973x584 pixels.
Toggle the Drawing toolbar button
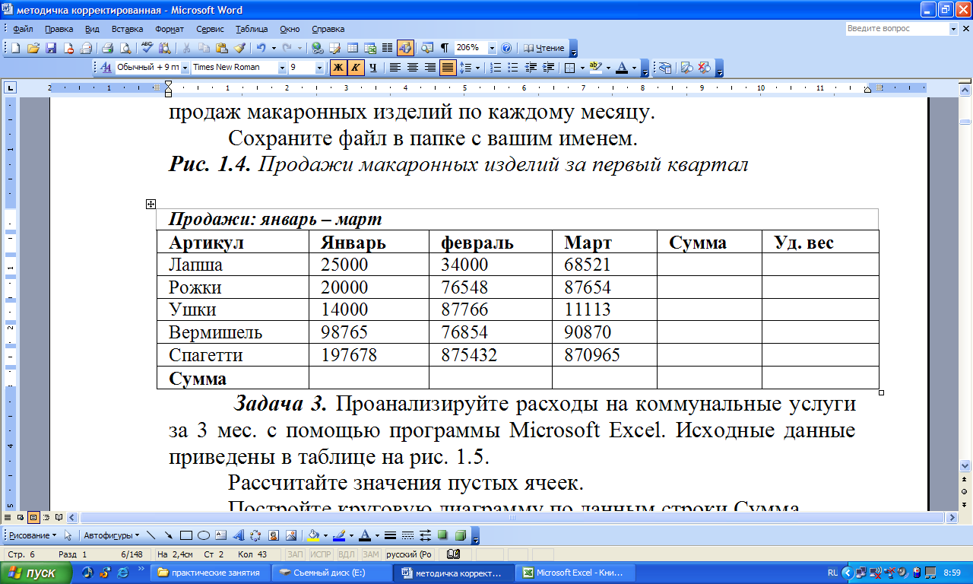point(405,48)
